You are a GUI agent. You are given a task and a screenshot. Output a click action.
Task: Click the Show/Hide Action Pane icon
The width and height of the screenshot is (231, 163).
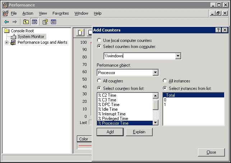click(54, 22)
